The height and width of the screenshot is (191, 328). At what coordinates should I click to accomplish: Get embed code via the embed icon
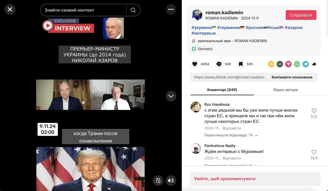[280, 64]
